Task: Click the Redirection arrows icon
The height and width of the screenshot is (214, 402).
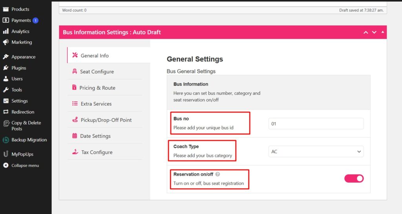Action: pyautogui.click(x=5, y=112)
